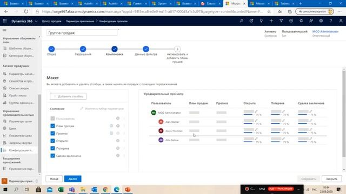The width and height of the screenshot is (346, 194).
Task: Click gear icon beside Открыта column
Action: pyautogui.click(x=118, y=141)
